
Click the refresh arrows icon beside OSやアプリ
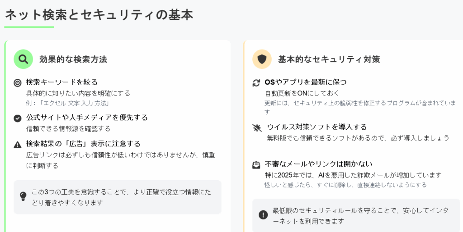pos(256,82)
